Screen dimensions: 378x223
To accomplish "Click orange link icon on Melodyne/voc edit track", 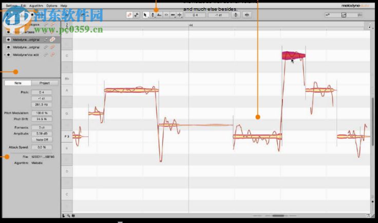I will tap(52, 55).
